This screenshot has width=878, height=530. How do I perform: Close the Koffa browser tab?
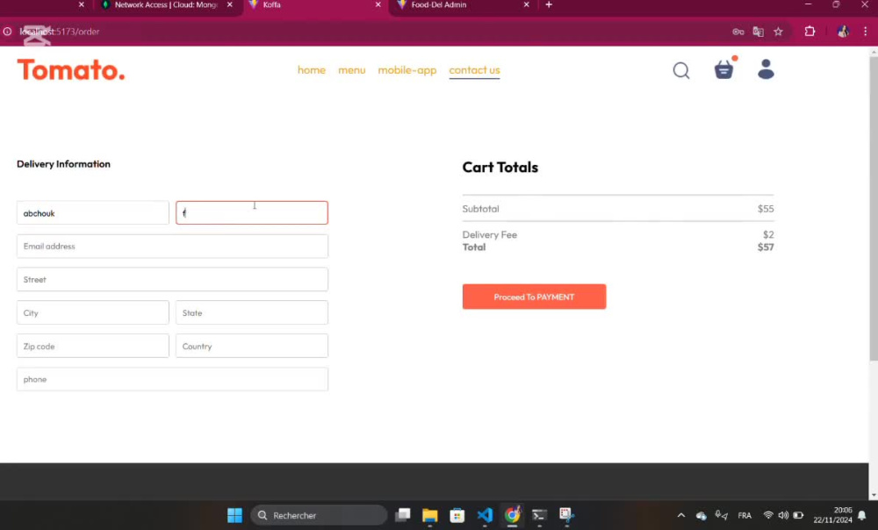click(x=378, y=4)
